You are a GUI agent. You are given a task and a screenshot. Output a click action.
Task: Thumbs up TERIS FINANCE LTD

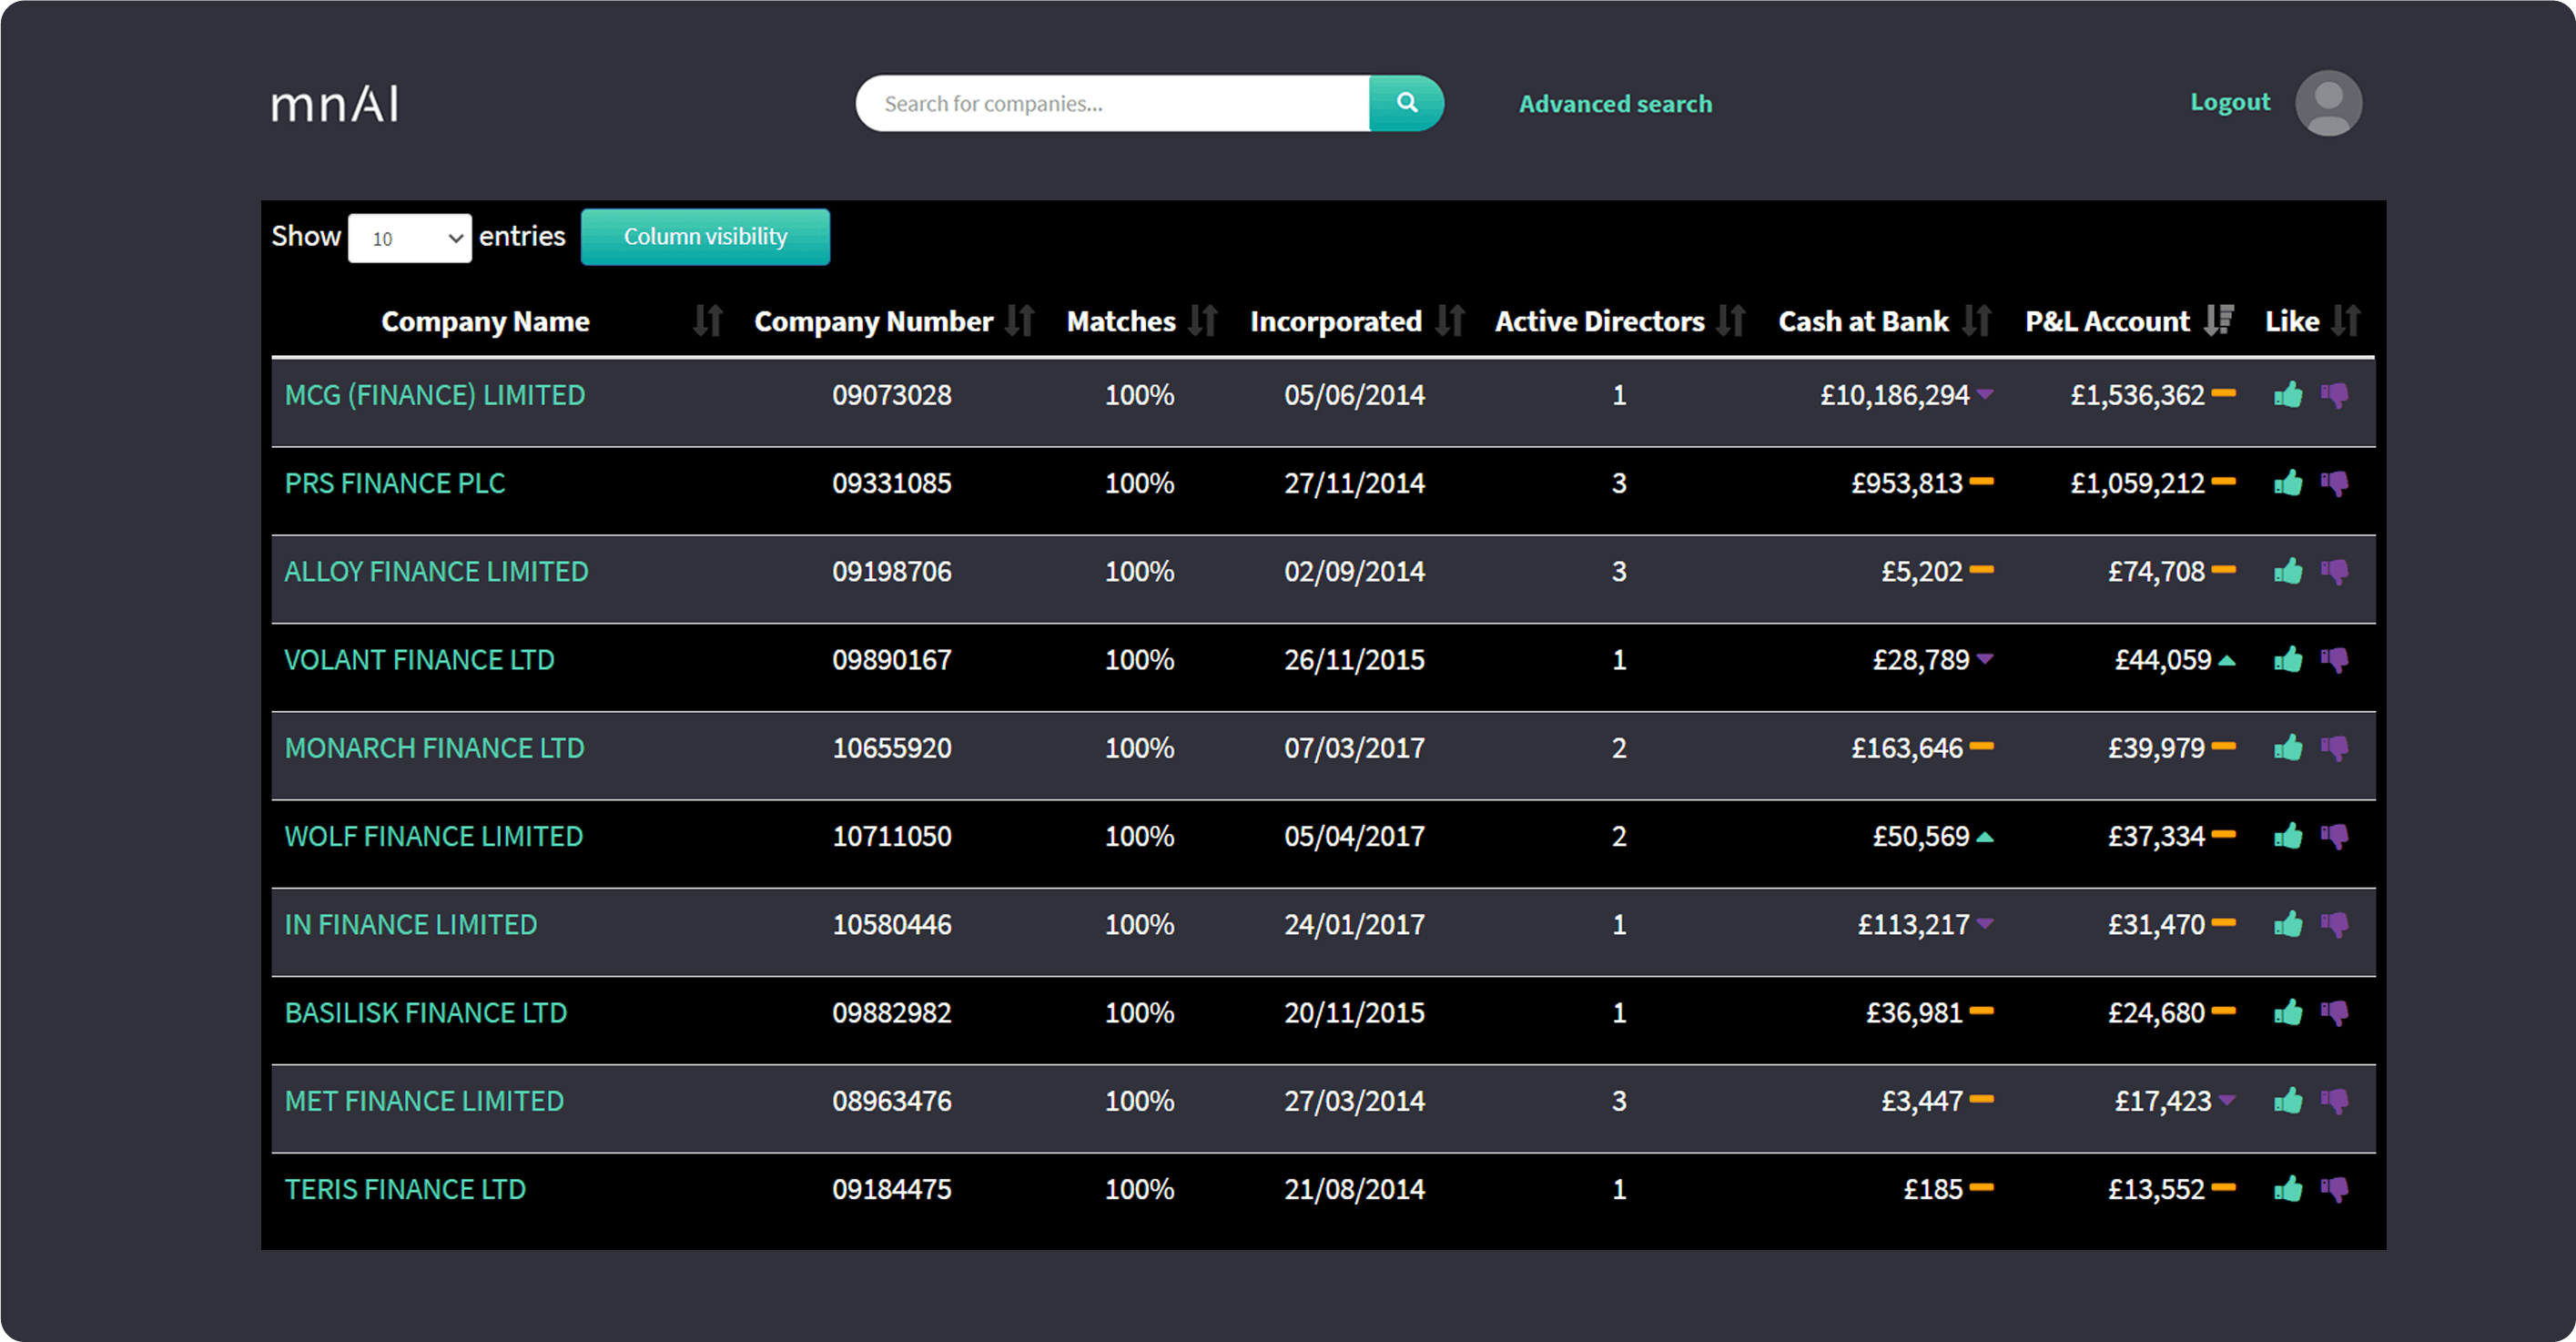[x=2288, y=1190]
